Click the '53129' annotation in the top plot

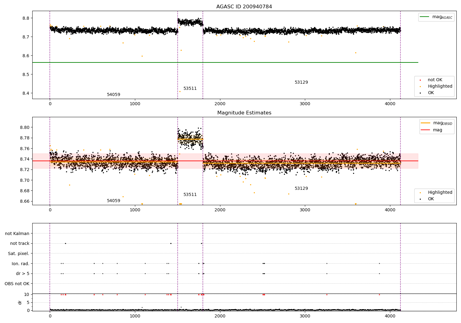coord(301,82)
